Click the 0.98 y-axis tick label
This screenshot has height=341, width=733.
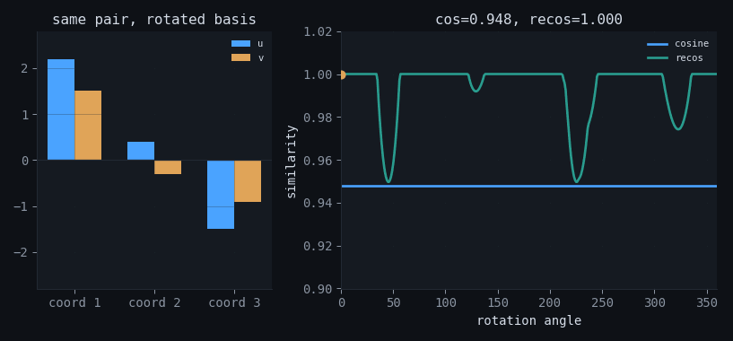[318, 118]
